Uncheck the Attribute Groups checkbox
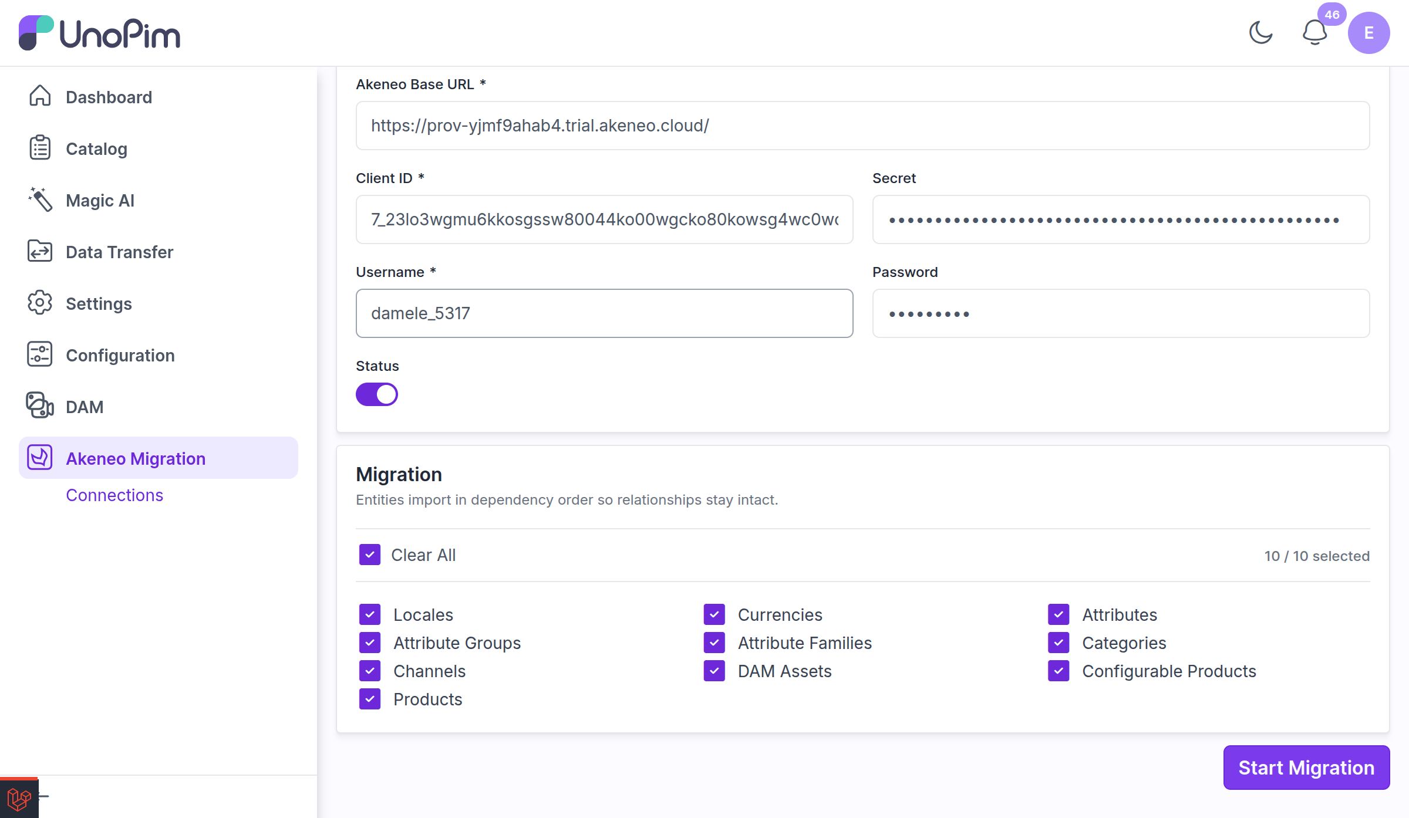This screenshot has height=818, width=1409. [x=370, y=643]
